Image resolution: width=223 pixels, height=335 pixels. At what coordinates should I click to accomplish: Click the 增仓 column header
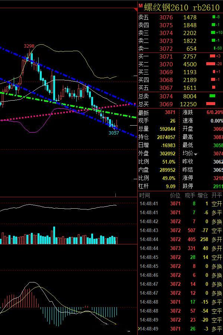203,196
